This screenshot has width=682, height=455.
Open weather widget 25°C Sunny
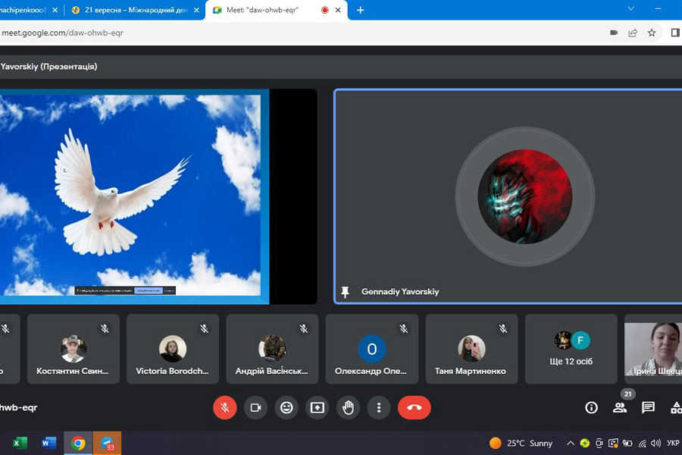(521, 443)
